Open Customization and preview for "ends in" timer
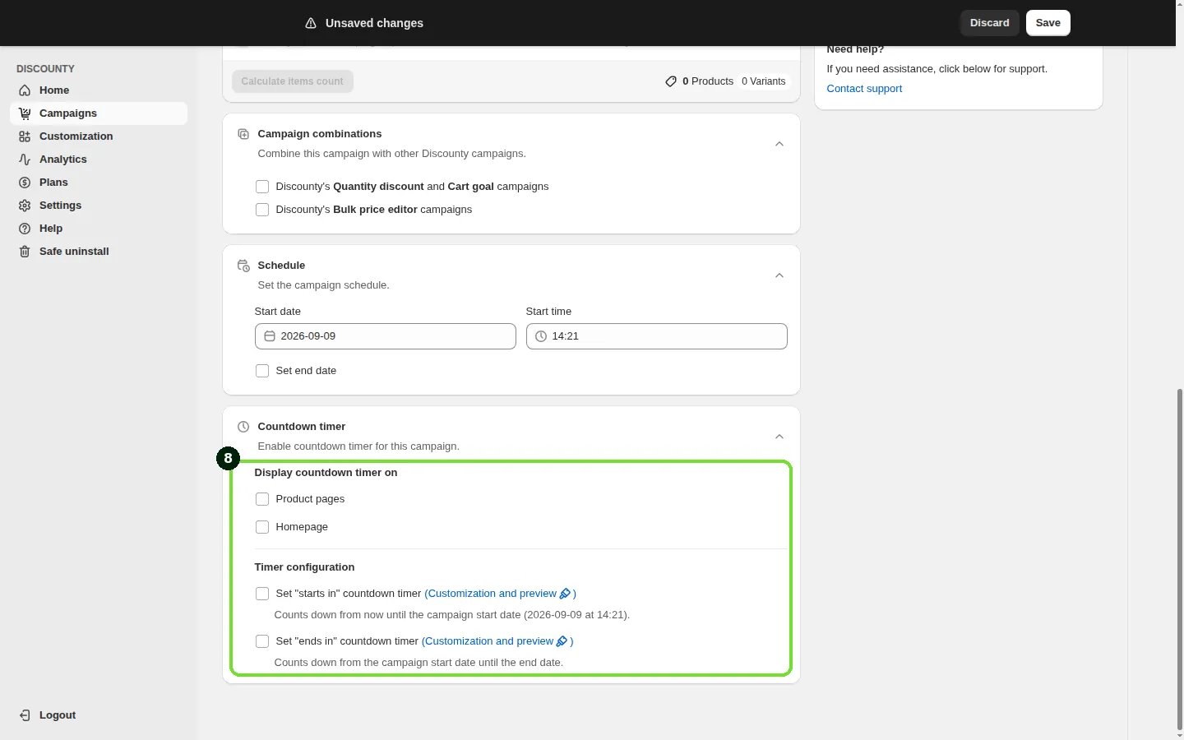 click(x=497, y=641)
